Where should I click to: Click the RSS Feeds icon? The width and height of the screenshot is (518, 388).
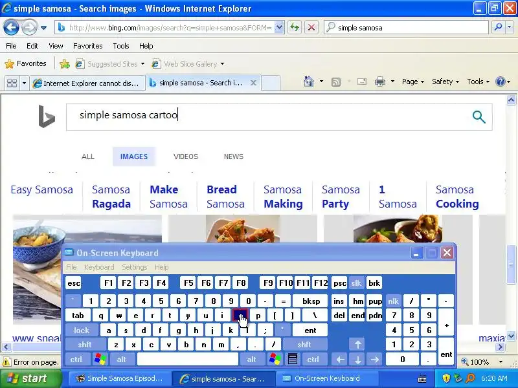tap(336, 82)
